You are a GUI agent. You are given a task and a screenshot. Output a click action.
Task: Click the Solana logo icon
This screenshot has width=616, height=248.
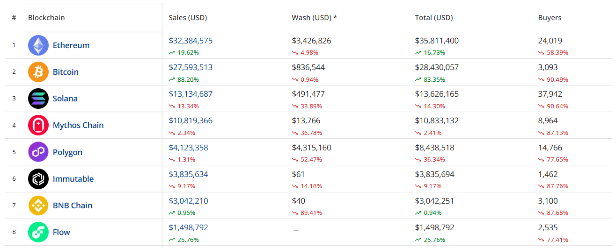[x=38, y=99]
